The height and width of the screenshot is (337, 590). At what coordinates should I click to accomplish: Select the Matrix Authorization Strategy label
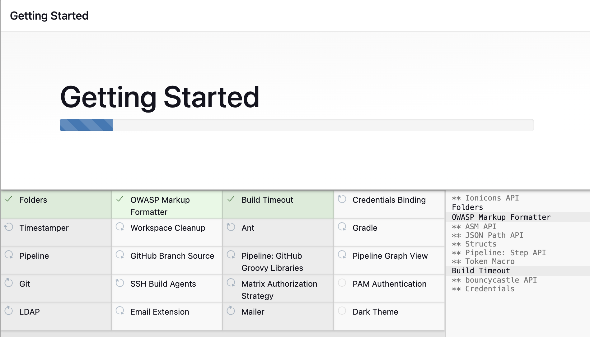(x=279, y=290)
